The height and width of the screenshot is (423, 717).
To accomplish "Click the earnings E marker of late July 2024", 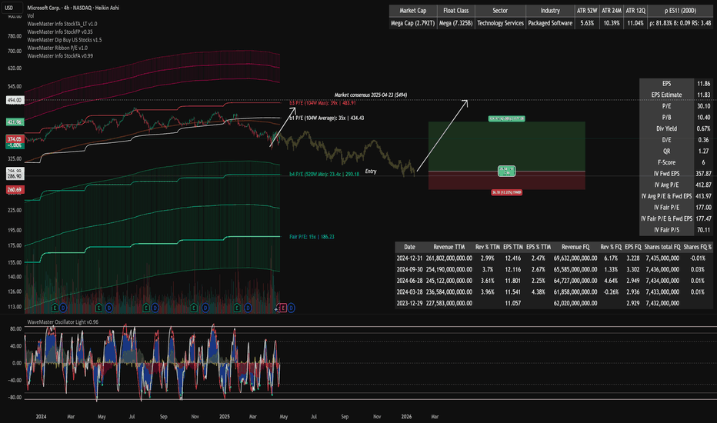I will pyautogui.click(x=146, y=308).
